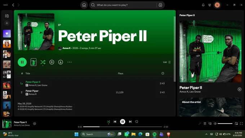Click the taskbar Search box
Screen dimensions: 245x138
(x=98, y=134)
